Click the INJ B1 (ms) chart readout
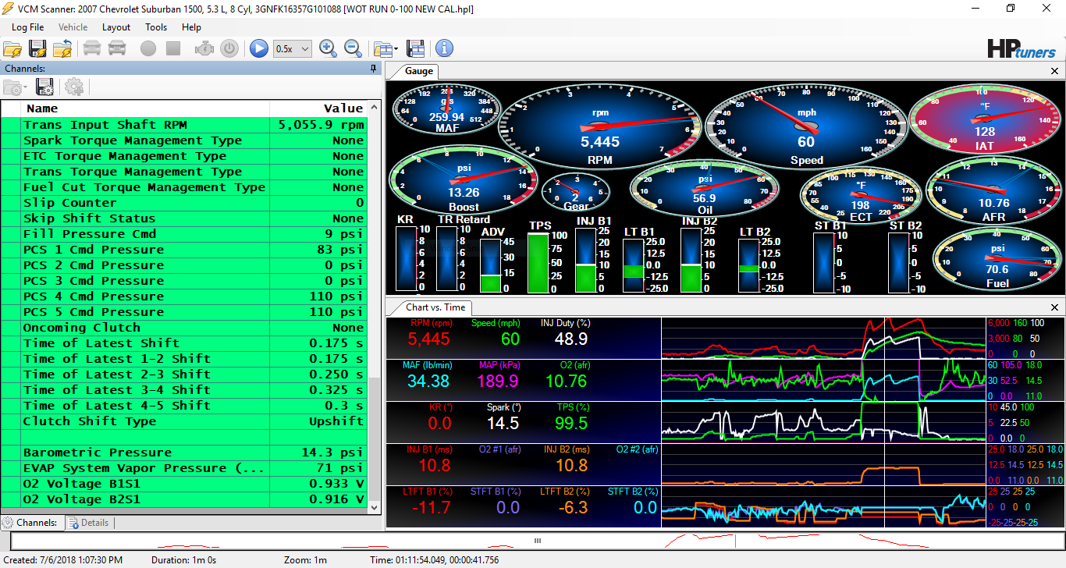The image size is (1066, 568). (x=435, y=465)
